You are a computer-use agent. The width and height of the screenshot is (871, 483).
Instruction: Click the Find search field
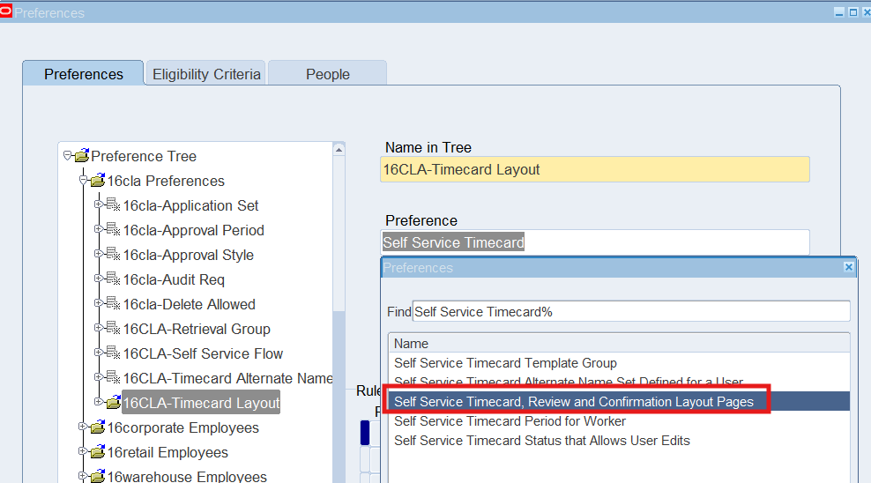click(x=630, y=311)
